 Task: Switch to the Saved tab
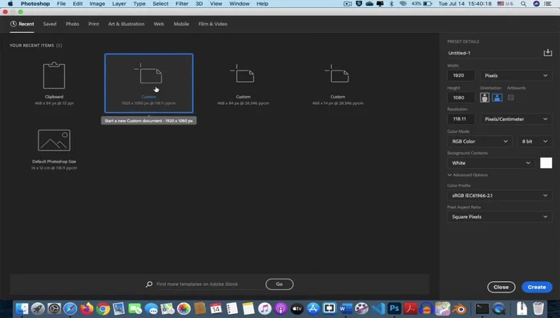point(50,24)
